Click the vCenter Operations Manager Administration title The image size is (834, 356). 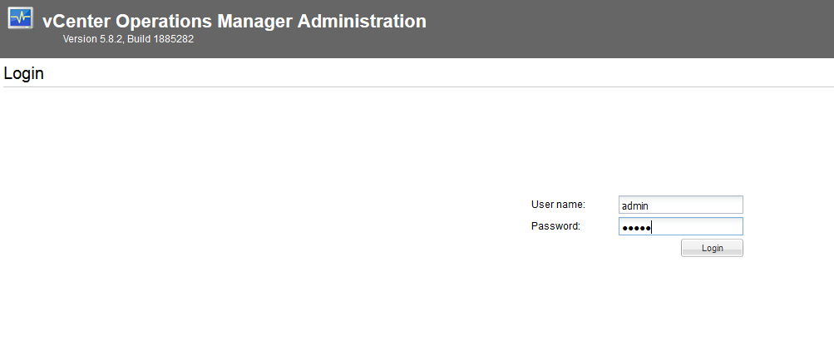tap(234, 22)
